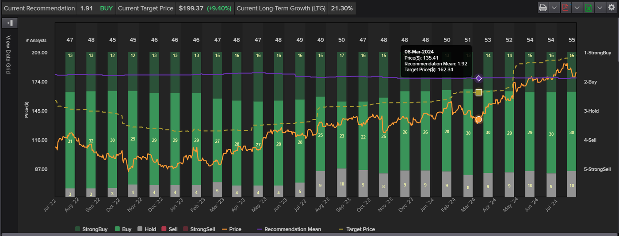Open the chart settings gear
The height and width of the screenshot is (236, 619).
pyautogui.click(x=611, y=8)
